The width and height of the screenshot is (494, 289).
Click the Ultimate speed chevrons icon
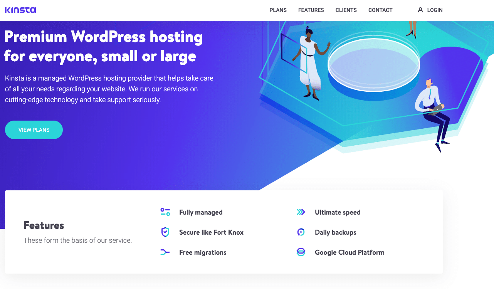click(301, 212)
